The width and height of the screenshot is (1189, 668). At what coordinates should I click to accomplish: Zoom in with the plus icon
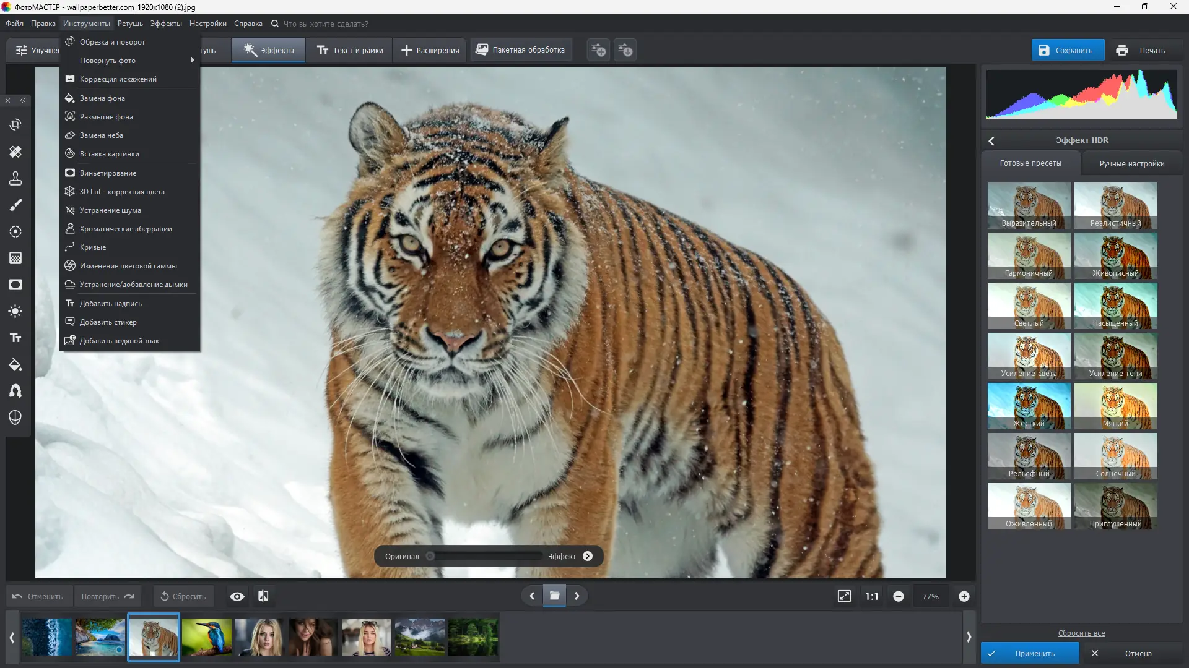[x=964, y=596]
